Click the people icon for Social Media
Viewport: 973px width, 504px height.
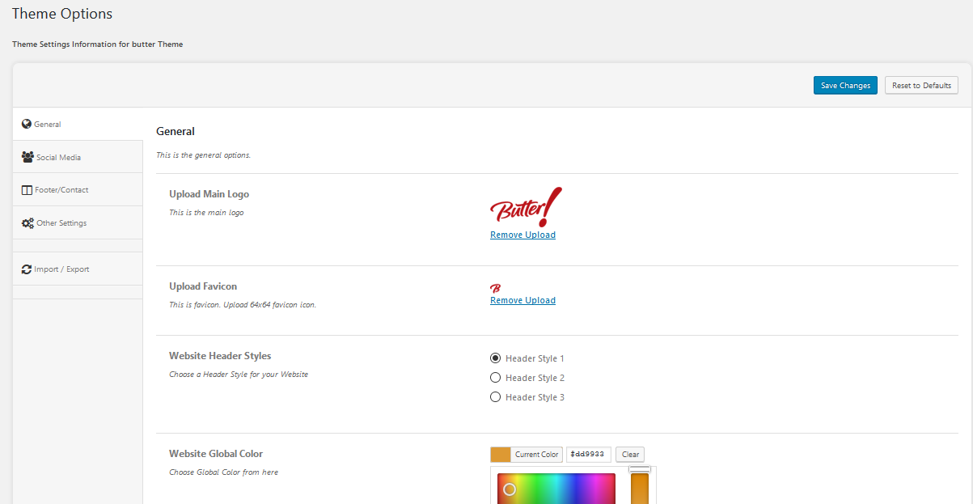click(27, 157)
